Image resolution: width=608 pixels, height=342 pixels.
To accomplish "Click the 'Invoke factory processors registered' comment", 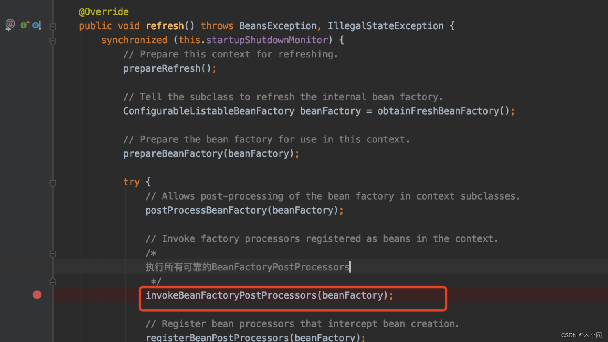I will click(x=321, y=238).
